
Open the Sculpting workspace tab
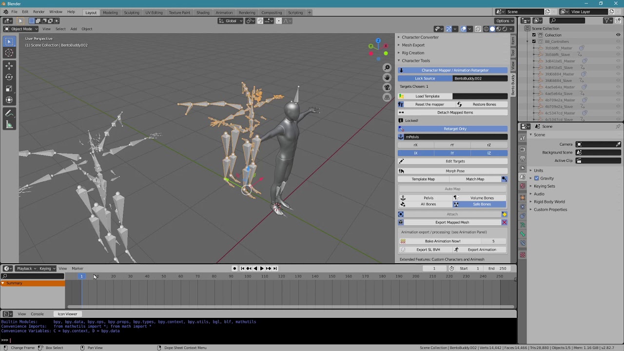pos(132,13)
